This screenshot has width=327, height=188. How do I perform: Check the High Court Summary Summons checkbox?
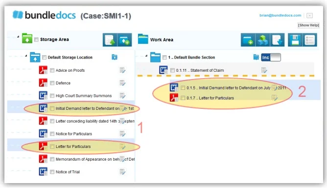pos(52,96)
